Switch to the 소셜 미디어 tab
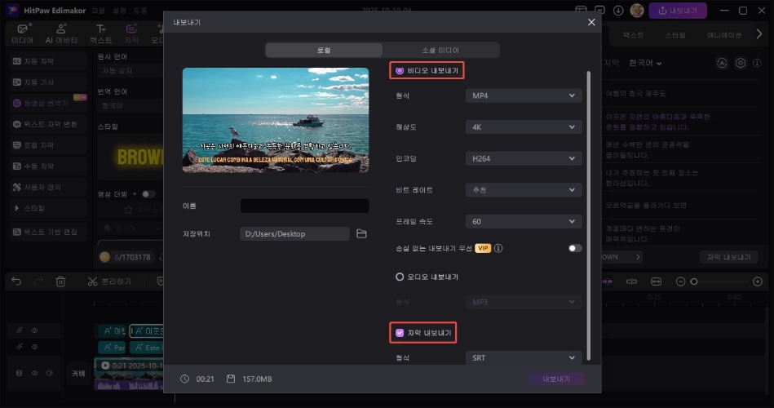The width and height of the screenshot is (774, 408). coord(440,50)
